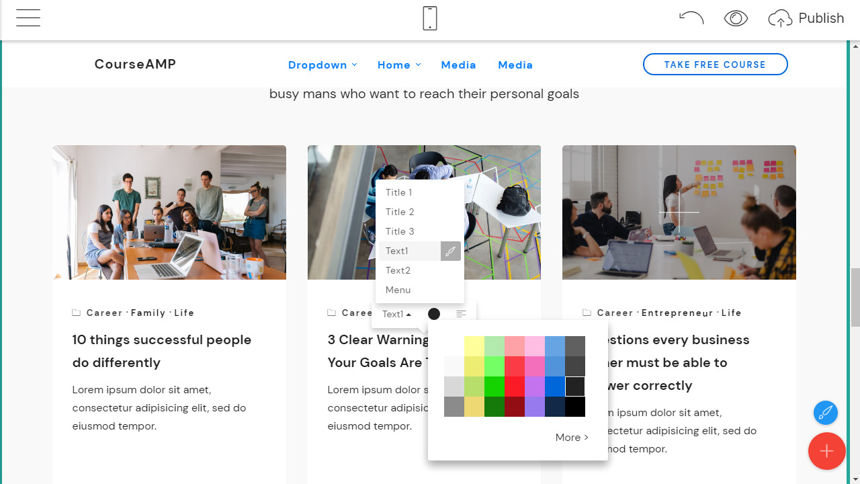Click the red add block plus button
Image resolution: width=860 pixels, height=484 pixels.
pos(826,450)
